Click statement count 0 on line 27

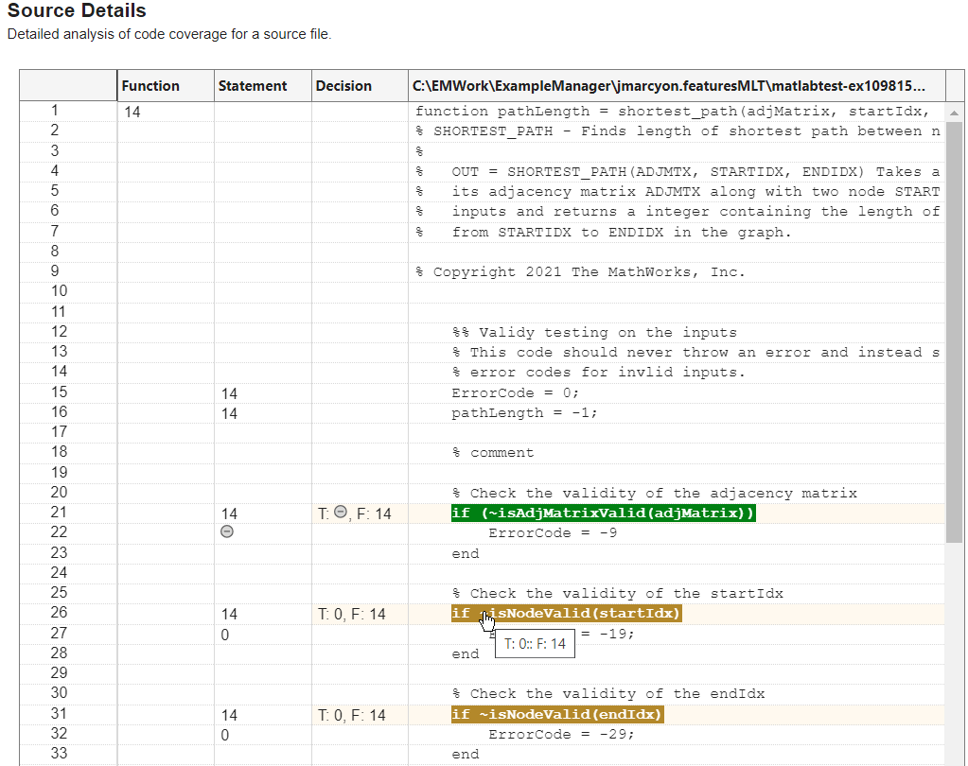224,635
